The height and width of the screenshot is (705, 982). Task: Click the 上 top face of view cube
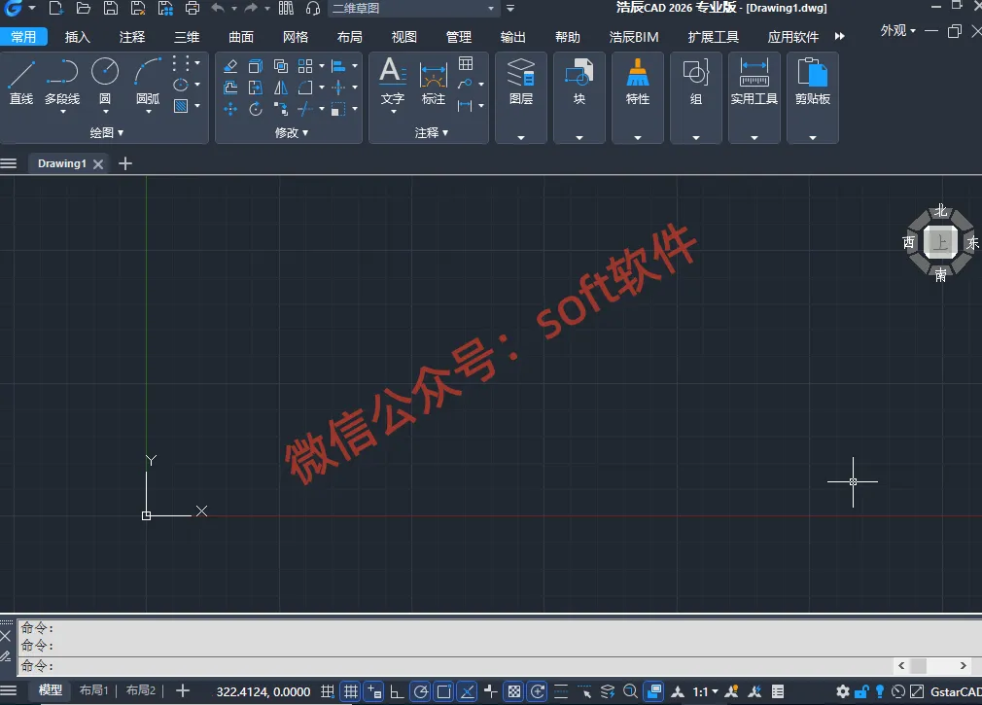[x=940, y=242]
